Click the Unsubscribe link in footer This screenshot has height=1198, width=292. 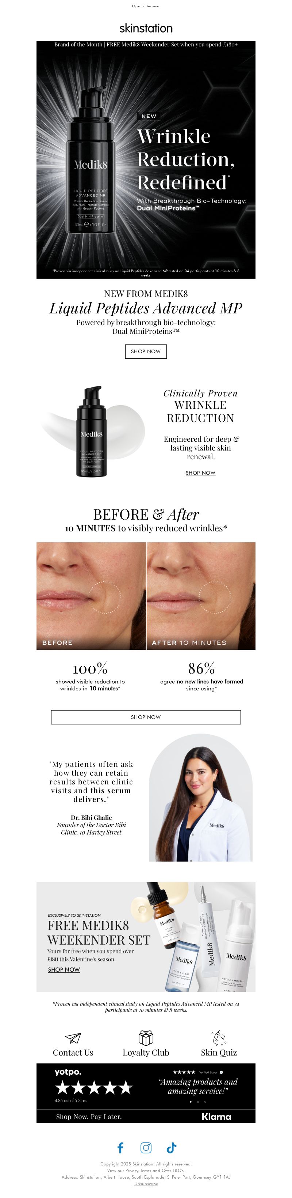coord(146,1184)
